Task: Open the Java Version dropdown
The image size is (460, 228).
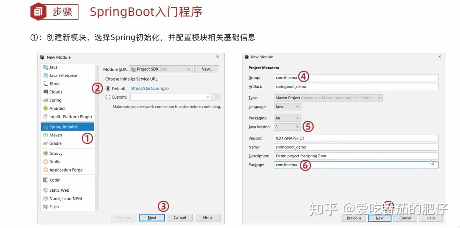Action: click(287, 127)
